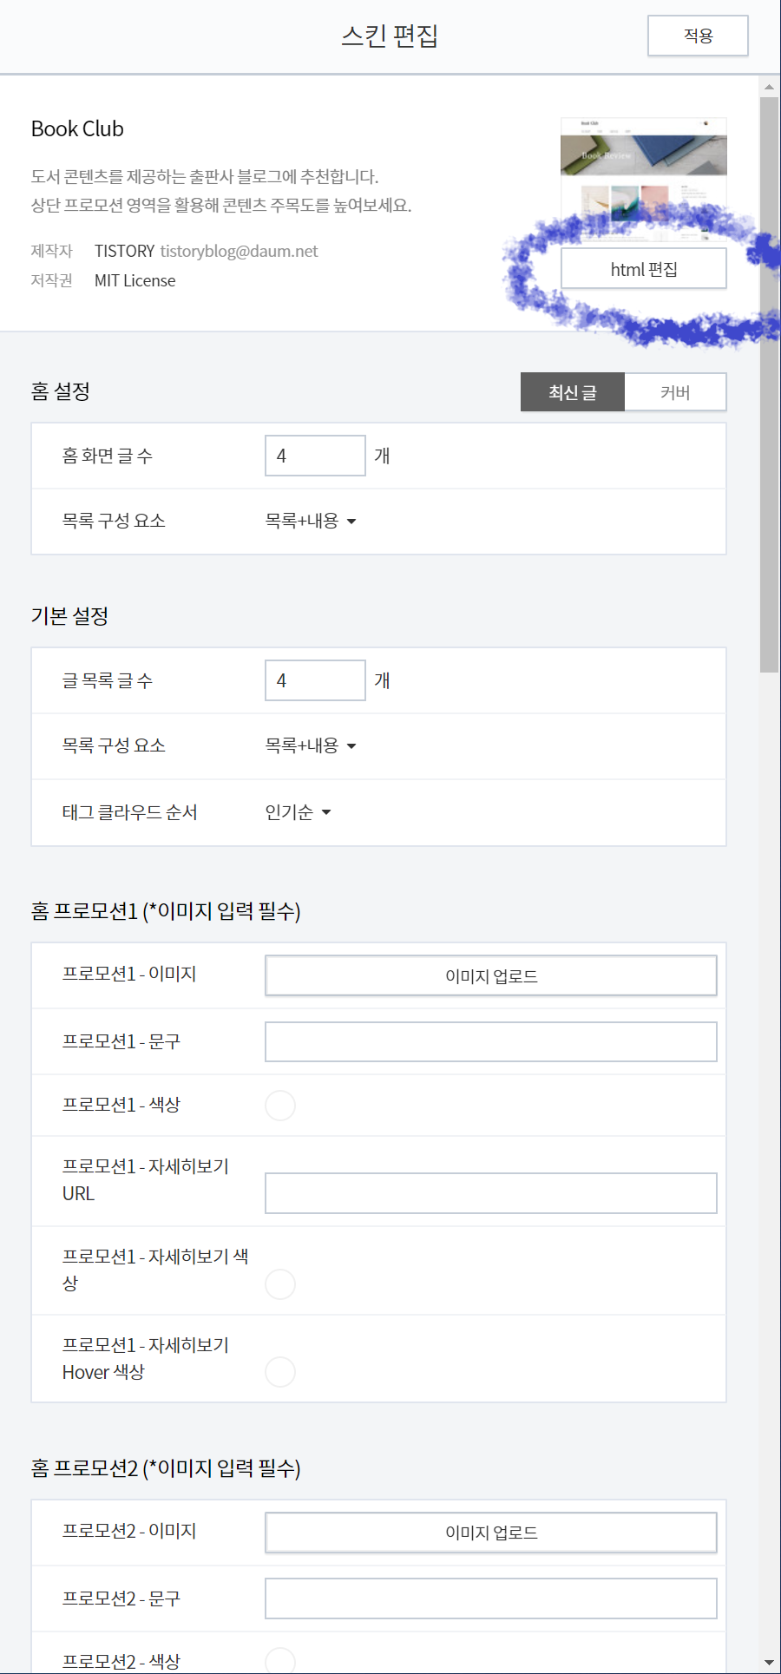781x1674 pixels.
Task: Open the 프로모션1 색상 color picker
Action: pos(280,1106)
